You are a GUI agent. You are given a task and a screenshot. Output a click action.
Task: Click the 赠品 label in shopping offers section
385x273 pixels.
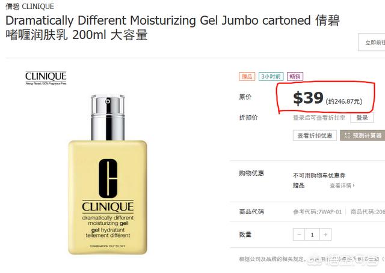pyautogui.click(x=298, y=185)
